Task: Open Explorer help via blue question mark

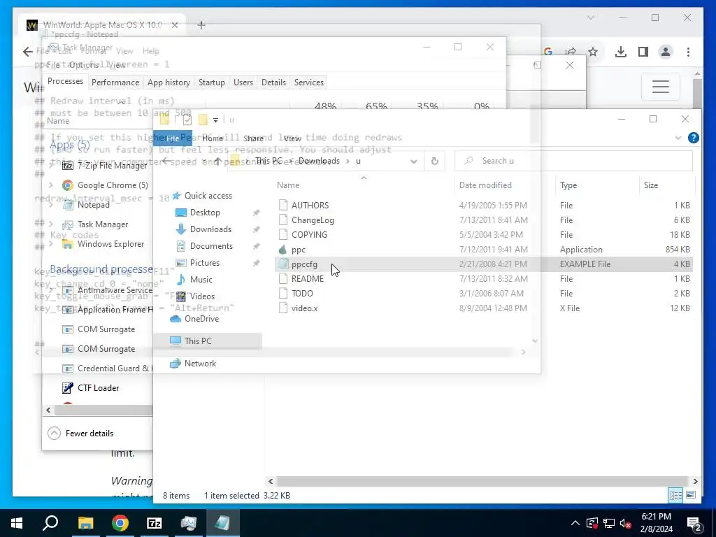Action: coord(693,138)
